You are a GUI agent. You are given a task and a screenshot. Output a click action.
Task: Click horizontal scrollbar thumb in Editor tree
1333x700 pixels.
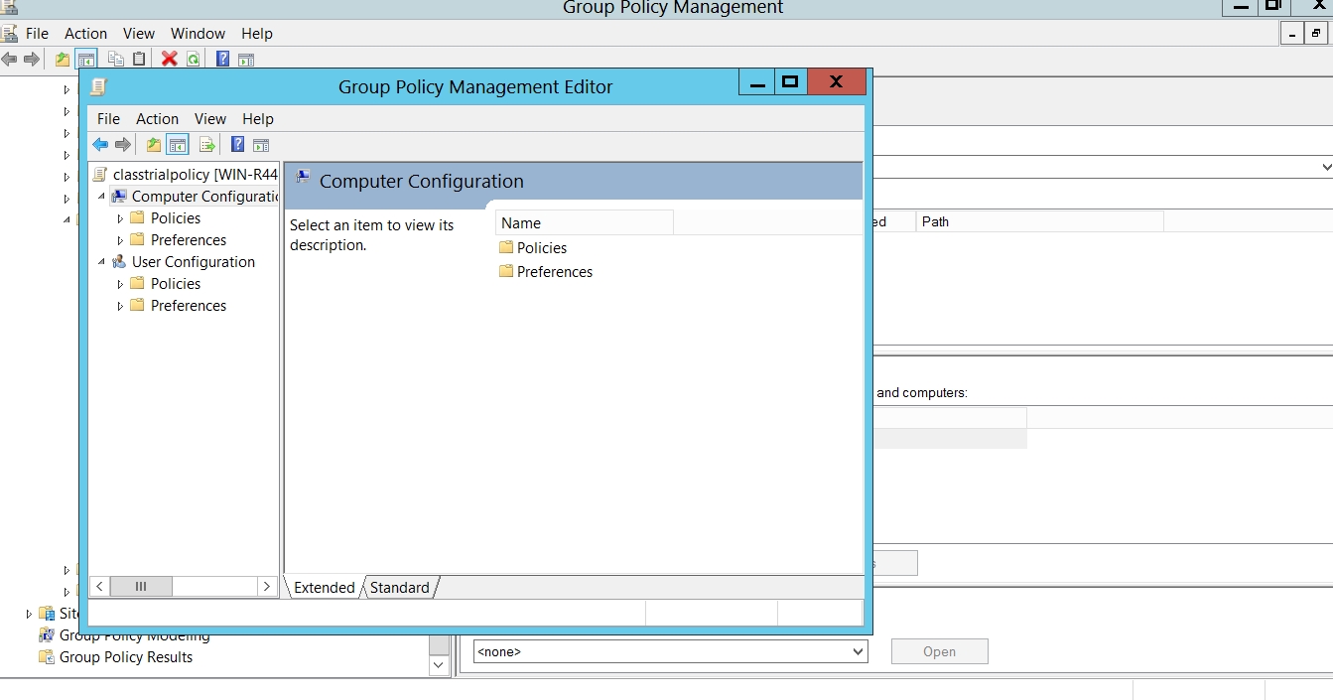coord(141,587)
